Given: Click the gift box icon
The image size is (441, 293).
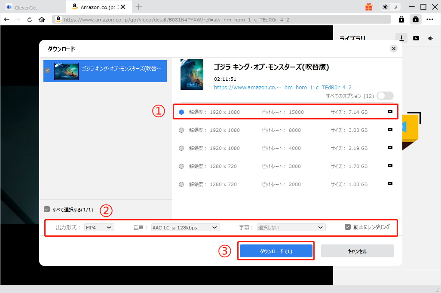Looking at the screenshot, I should (369, 7).
